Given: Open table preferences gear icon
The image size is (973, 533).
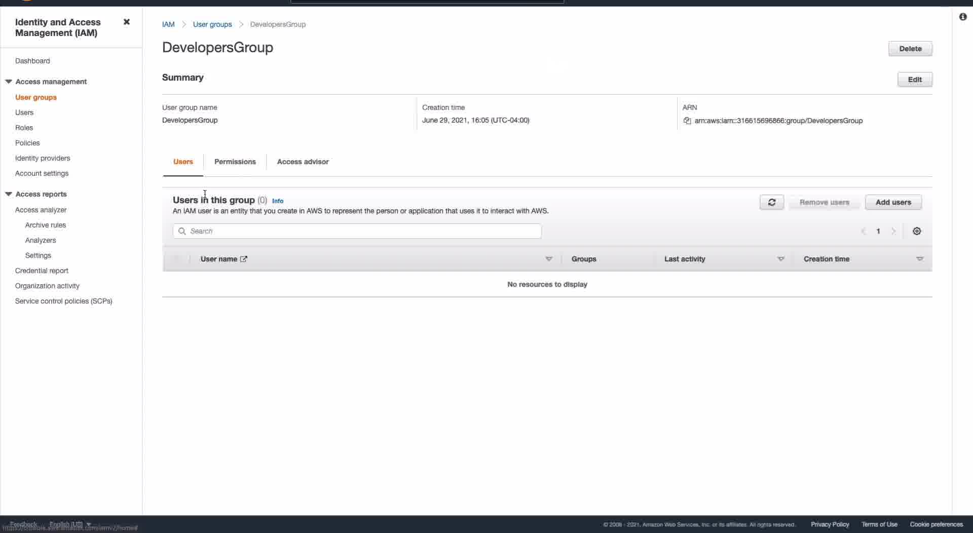Looking at the screenshot, I should coord(917,231).
